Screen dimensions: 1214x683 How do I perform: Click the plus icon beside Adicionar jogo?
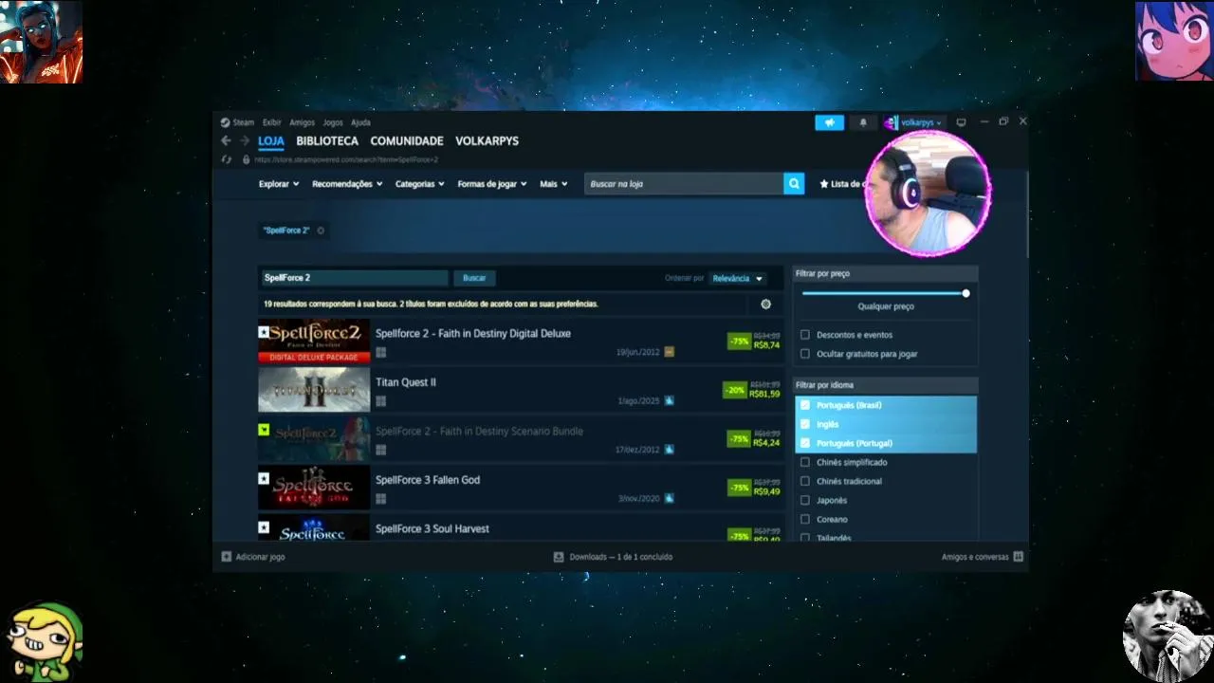pos(226,557)
